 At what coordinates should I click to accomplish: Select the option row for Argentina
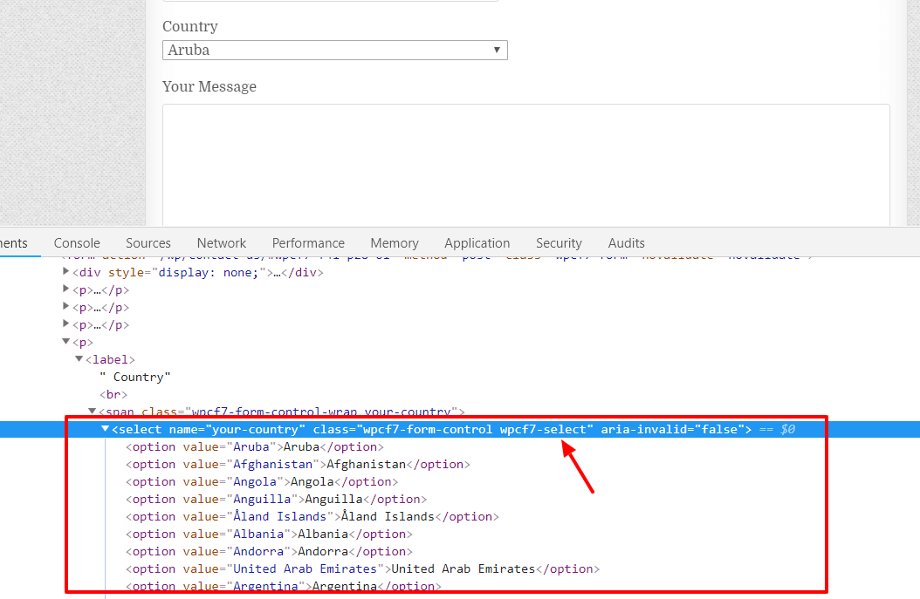[x=284, y=586]
